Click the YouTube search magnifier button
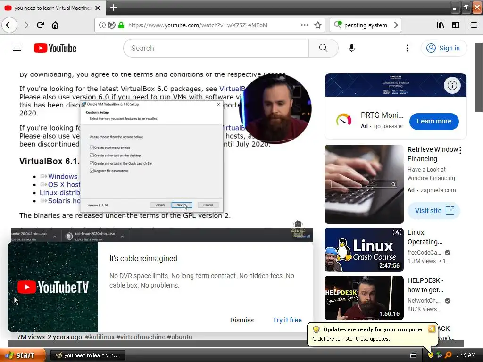 click(x=324, y=48)
